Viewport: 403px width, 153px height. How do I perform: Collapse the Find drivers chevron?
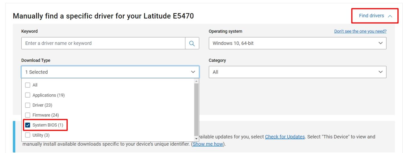(x=390, y=16)
